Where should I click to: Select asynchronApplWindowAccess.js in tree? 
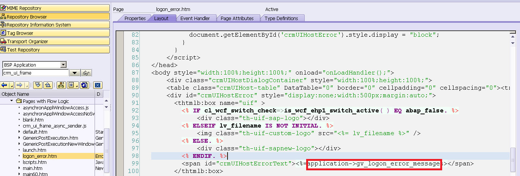click(x=55, y=107)
